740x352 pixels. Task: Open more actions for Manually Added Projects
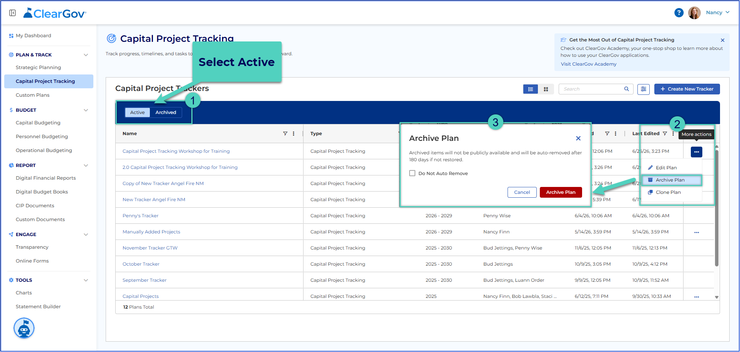tap(697, 232)
